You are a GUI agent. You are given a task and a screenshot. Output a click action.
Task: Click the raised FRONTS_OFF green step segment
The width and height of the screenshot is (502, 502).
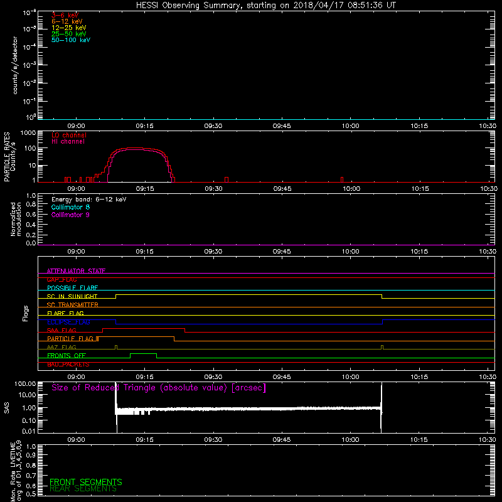(144, 354)
